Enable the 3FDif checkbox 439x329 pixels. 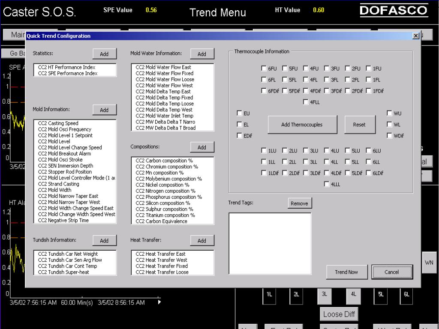coord(326,91)
